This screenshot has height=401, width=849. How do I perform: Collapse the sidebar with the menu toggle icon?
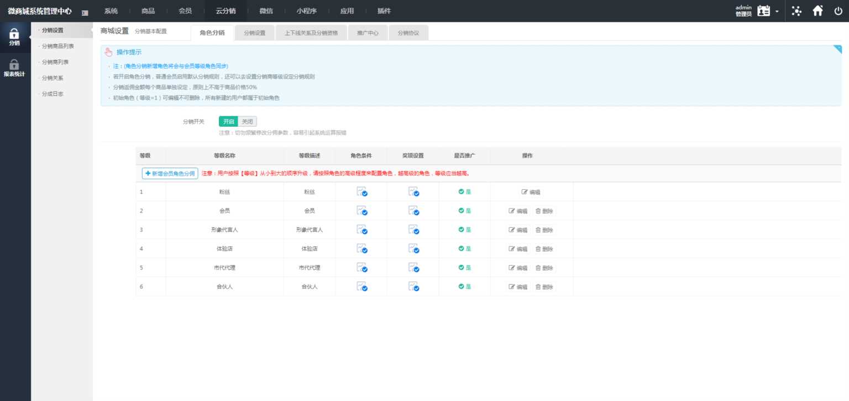[x=85, y=12]
